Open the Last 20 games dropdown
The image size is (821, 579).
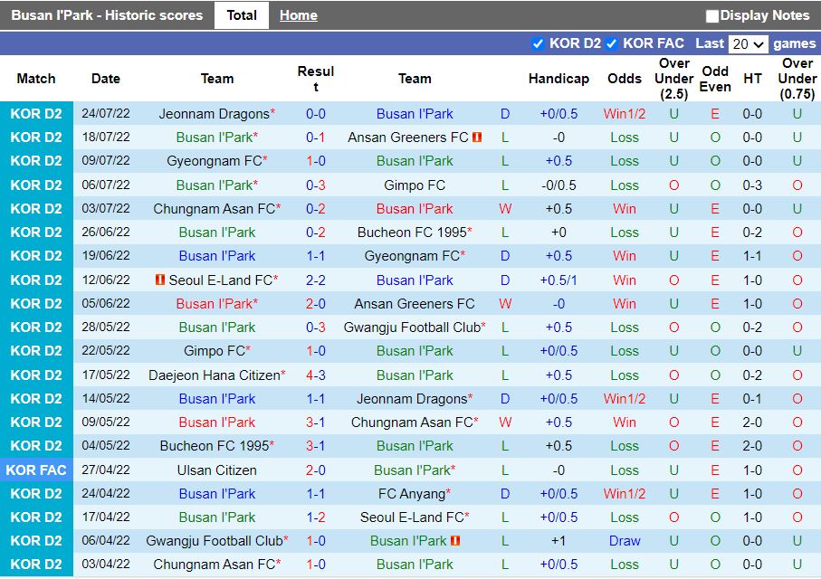coord(749,44)
